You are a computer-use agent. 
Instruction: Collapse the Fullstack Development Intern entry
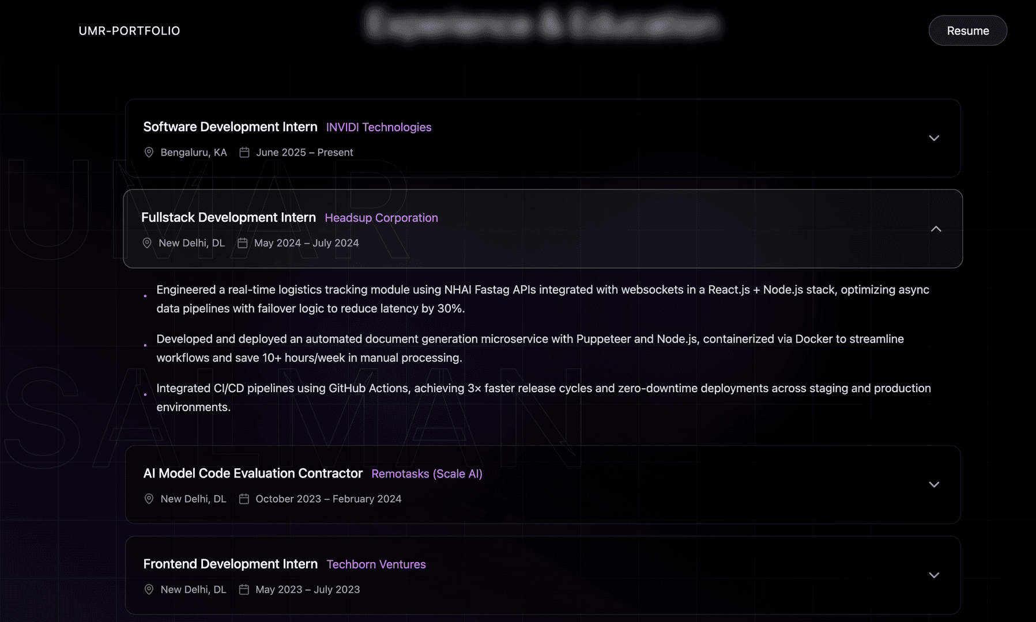(x=936, y=229)
